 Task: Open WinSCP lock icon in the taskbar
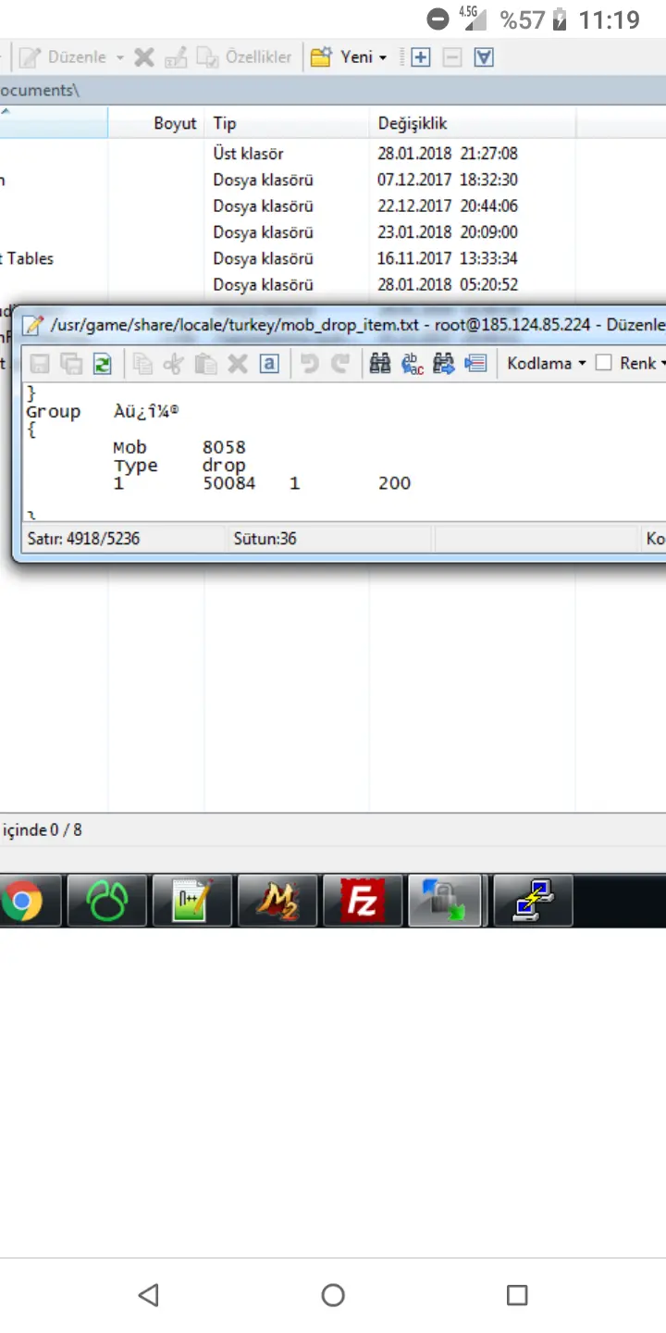coord(447,902)
